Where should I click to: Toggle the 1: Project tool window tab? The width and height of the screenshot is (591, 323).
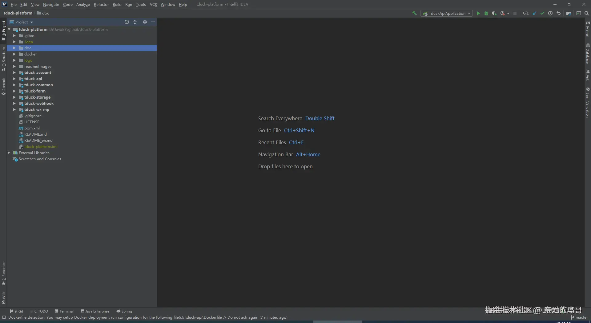tap(3, 31)
